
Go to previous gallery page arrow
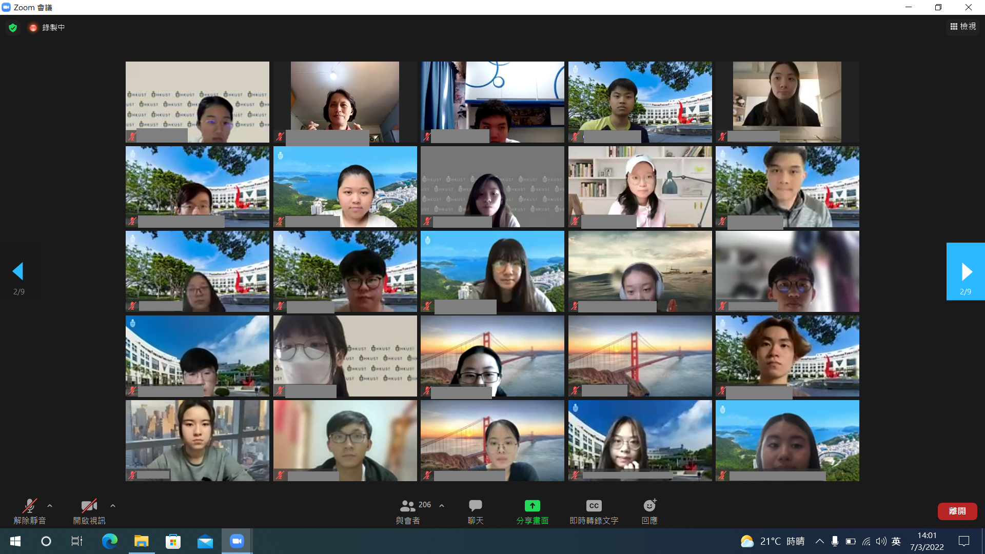[x=18, y=271]
